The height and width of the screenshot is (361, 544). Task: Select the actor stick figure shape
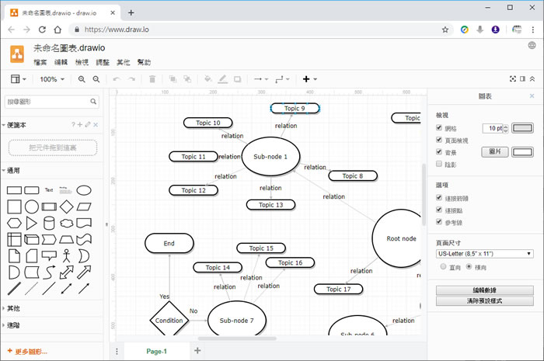66,255
